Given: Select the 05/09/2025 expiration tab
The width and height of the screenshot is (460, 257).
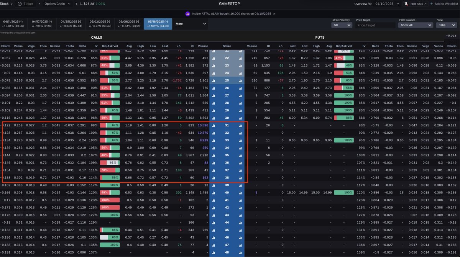Looking at the screenshot, I should pos(129,24).
